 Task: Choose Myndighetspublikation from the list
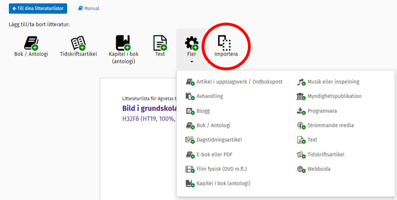[x=334, y=96]
